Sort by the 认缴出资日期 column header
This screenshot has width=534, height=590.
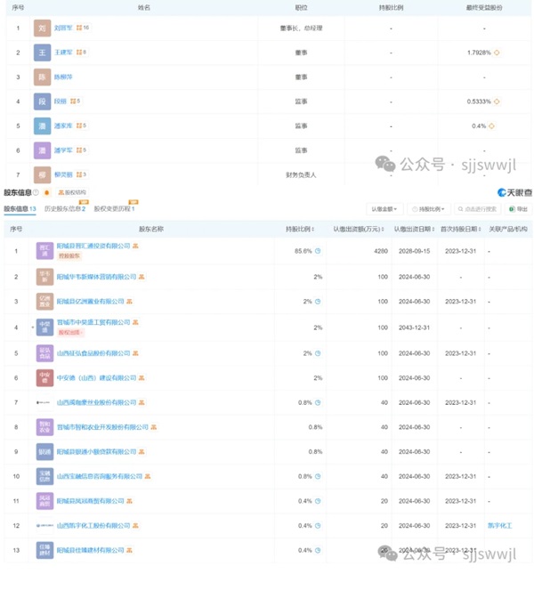click(x=415, y=229)
